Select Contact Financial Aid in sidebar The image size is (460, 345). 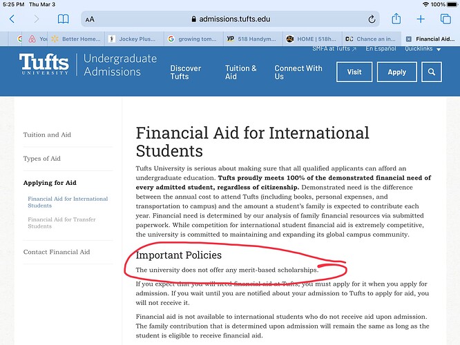tap(57, 252)
